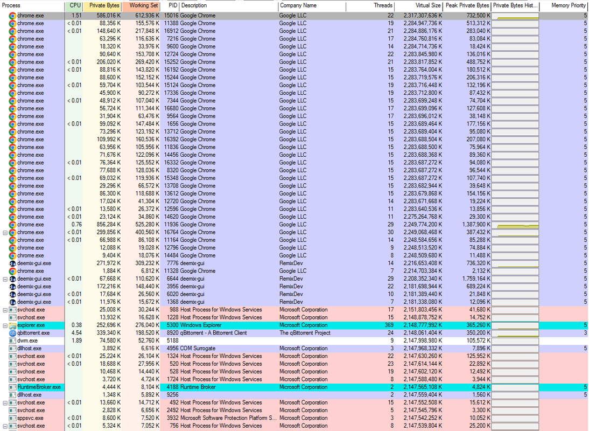This screenshot has height=431, width=589.
Task: Click the history graph for chrome PID 15016
Action: click(515, 16)
